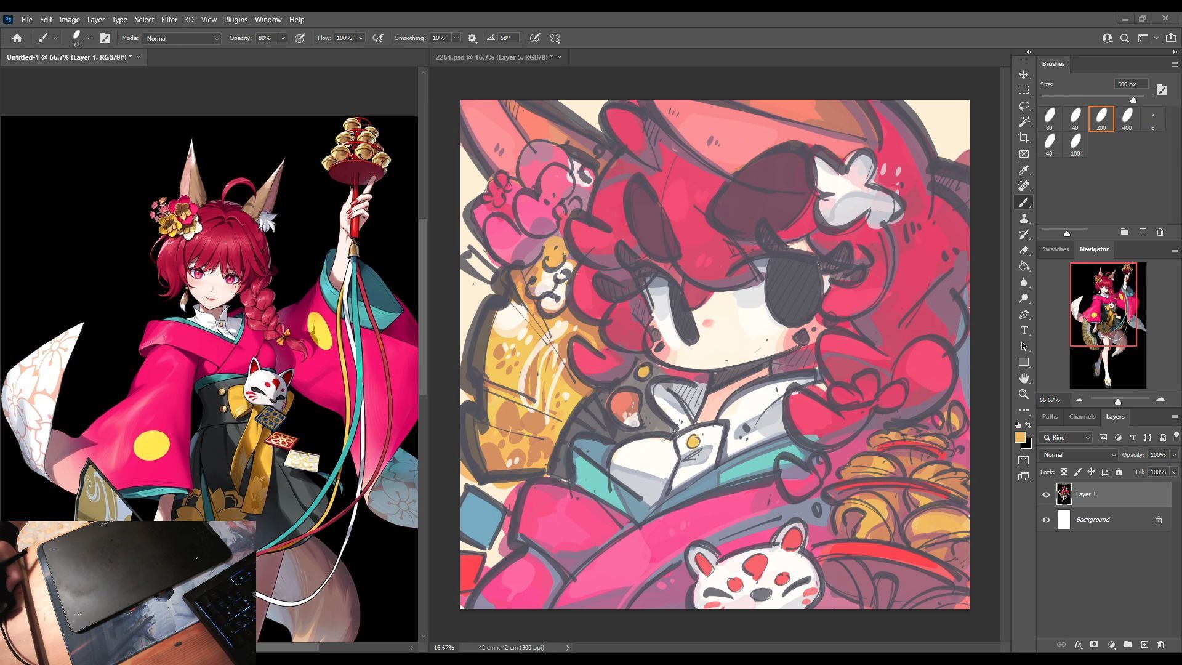The height and width of the screenshot is (665, 1182).
Task: Select the Brush tool in toolbar
Action: pyautogui.click(x=1024, y=202)
